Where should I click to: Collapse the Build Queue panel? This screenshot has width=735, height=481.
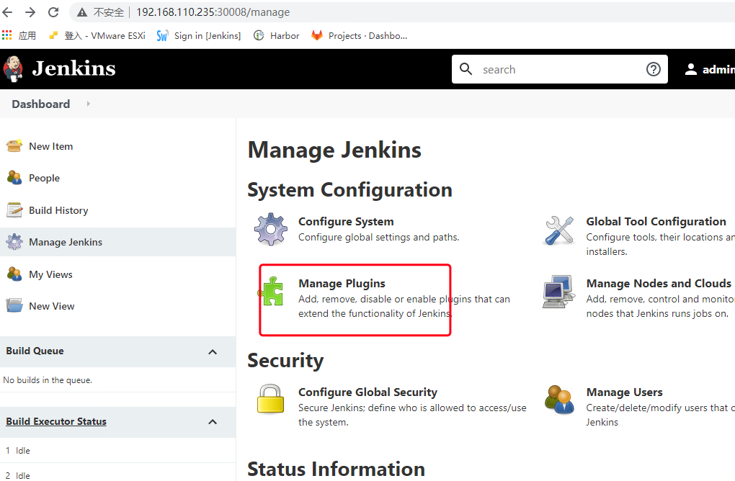point(213,351)
